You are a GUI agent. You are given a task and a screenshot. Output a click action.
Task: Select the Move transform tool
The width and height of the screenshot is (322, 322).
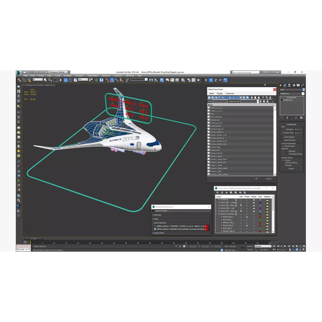(x=66, y=80)
